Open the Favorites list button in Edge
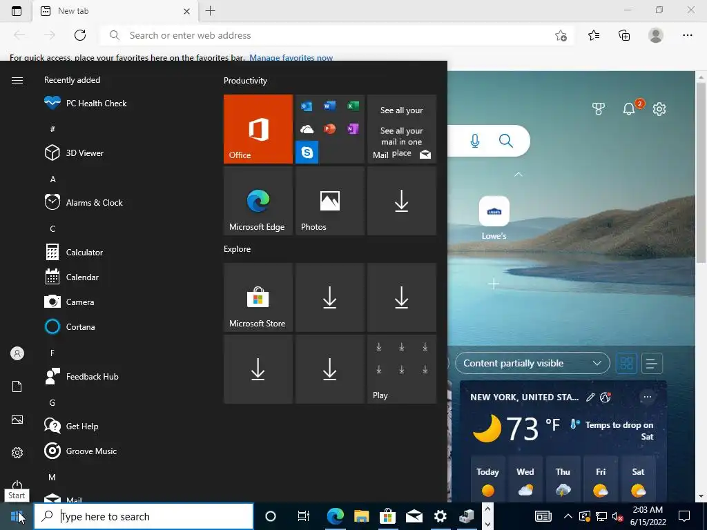Viewport: 707px width, 530px height. coord(594,35)
